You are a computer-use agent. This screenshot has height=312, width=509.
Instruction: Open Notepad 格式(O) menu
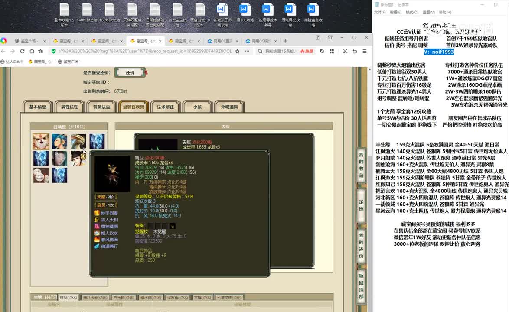(412, 12)
